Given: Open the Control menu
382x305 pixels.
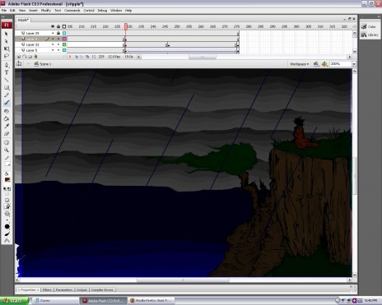Looking at the screenshot, I should click(89, 11).
